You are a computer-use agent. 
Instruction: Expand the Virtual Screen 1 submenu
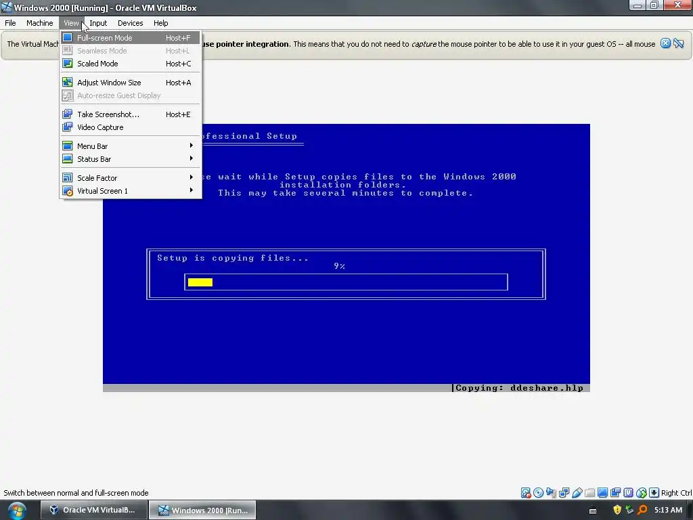pyautogui.click(x=131, y=190)
